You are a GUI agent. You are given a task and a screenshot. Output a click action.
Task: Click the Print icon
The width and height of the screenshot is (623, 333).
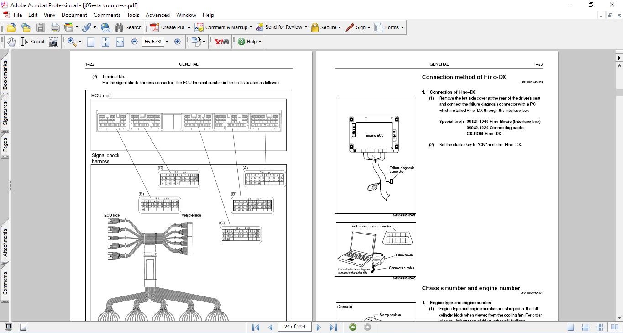[55, 27]
